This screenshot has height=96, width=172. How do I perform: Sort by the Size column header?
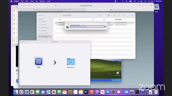[x=93, y=19]
